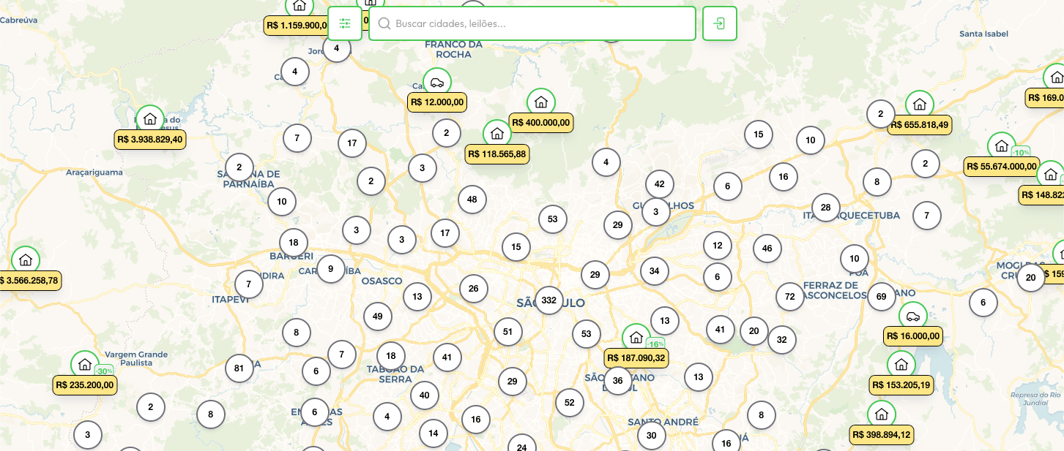The height and width of the screenshot is (451, 1064).
Task: Click the R$ 187.090,32 price label
Action: (636, 358)
